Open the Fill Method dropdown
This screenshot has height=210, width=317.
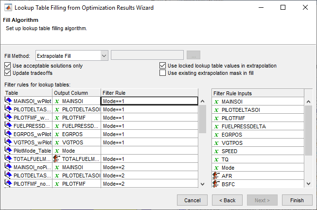[104, 55]
